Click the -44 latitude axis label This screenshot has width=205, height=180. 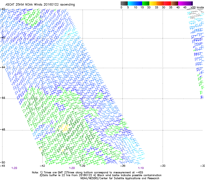tap(2, 67)
